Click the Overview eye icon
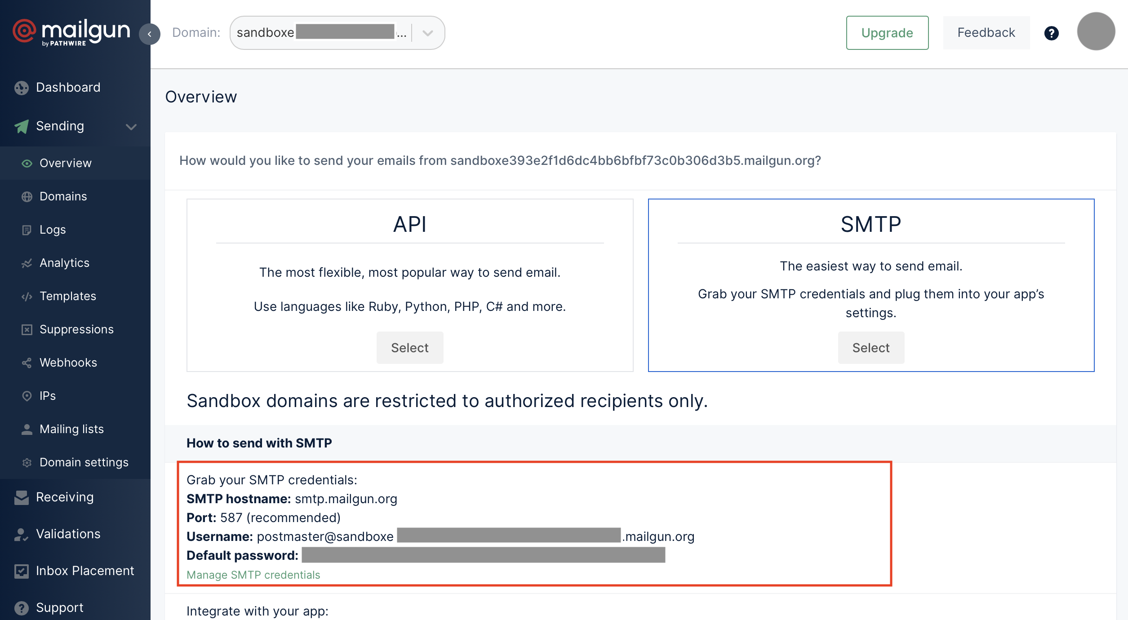 pos(27,163)
